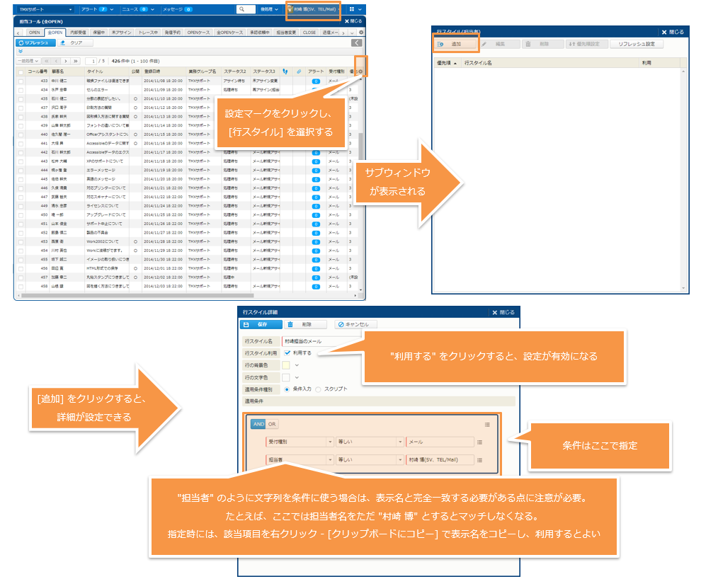
Task: Click the paperclip attachment column icon
Action: click(x=298, y=71)
